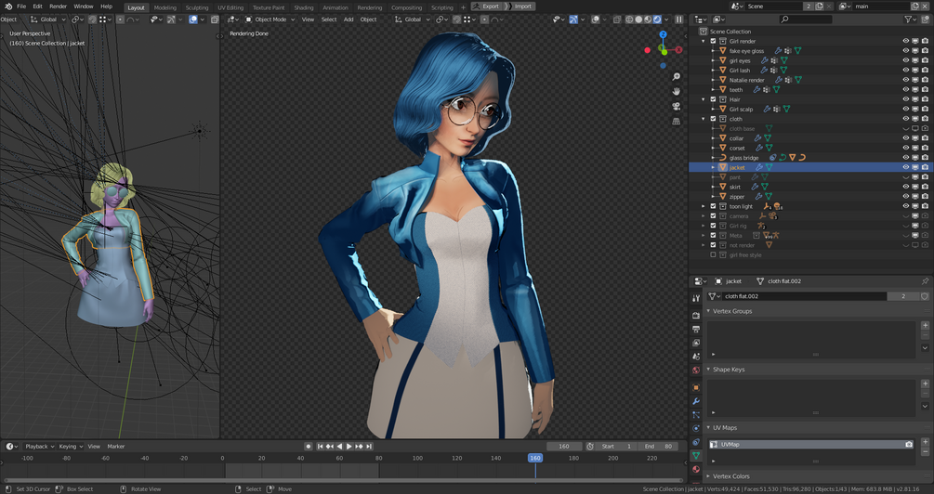Open the Playback dropdown in the timeline
Screen dimensions: 934x494
(39, 447)
